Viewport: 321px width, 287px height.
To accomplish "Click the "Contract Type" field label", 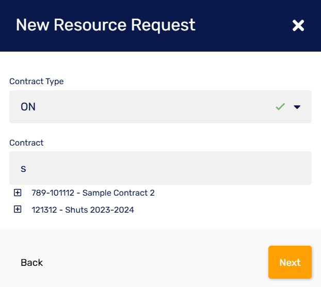I will click(37, 81).
